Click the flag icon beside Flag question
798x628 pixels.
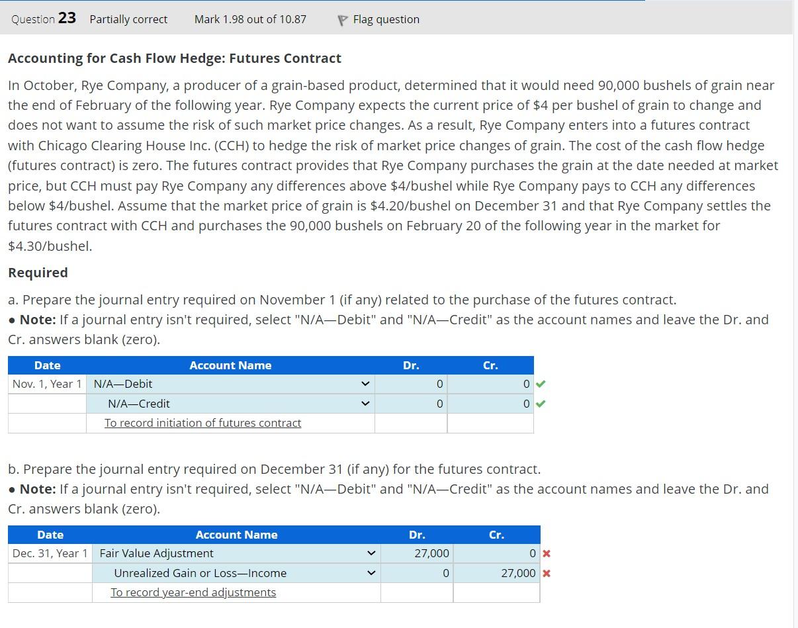(x=341, y=19)
